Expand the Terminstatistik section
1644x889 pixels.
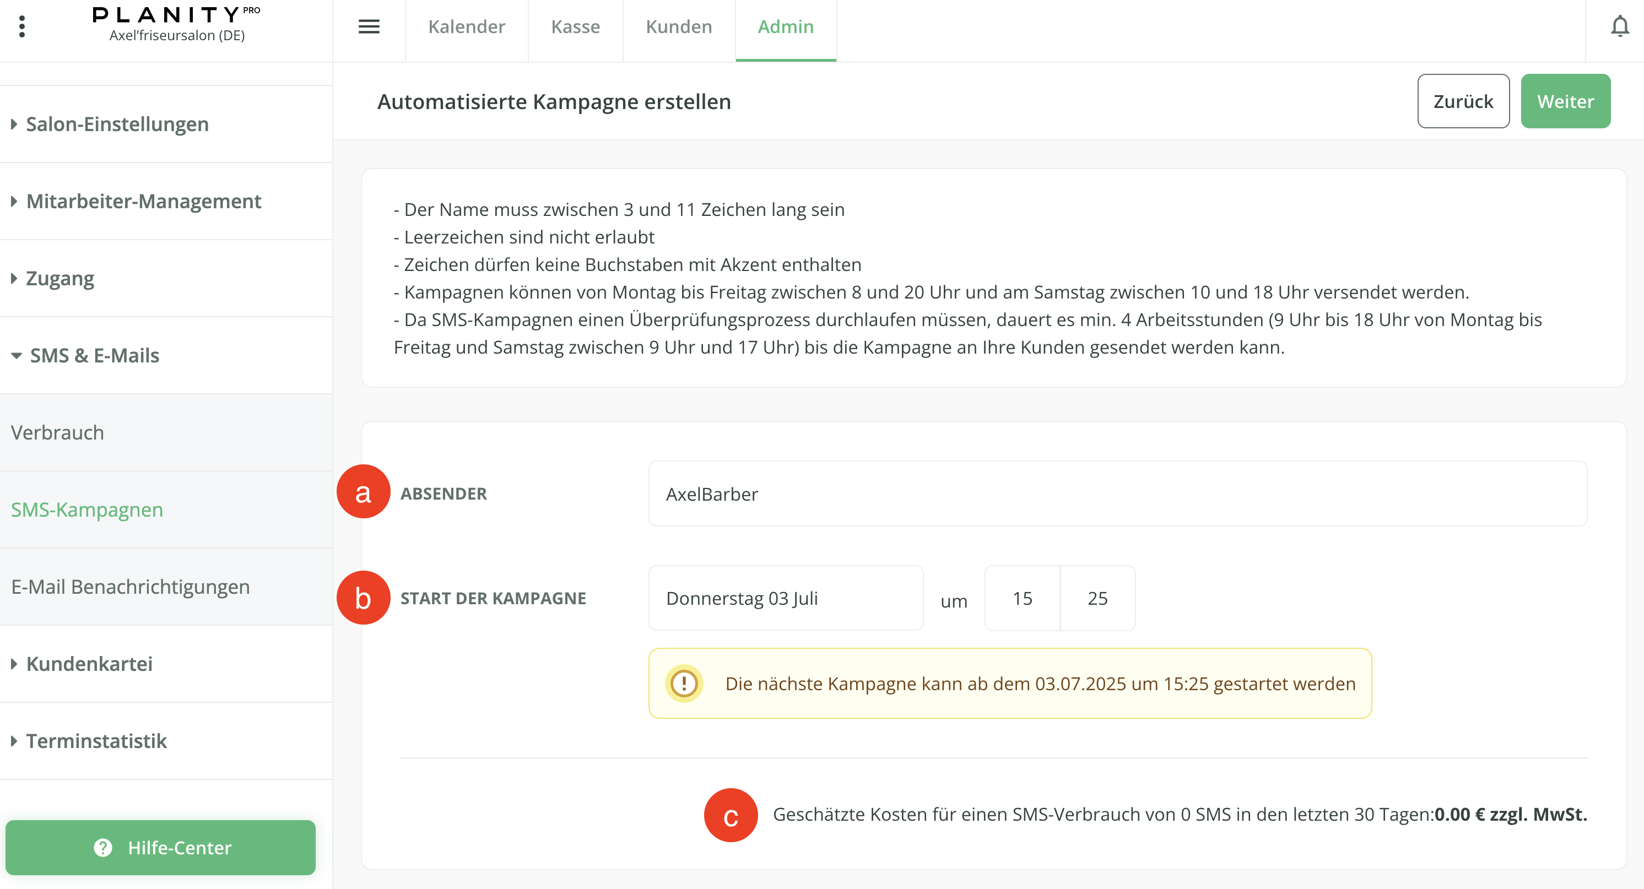[95, 741]
